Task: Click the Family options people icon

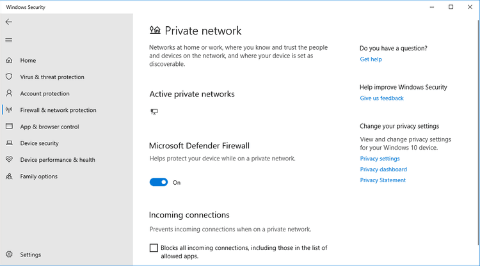Action: [9, 176]
